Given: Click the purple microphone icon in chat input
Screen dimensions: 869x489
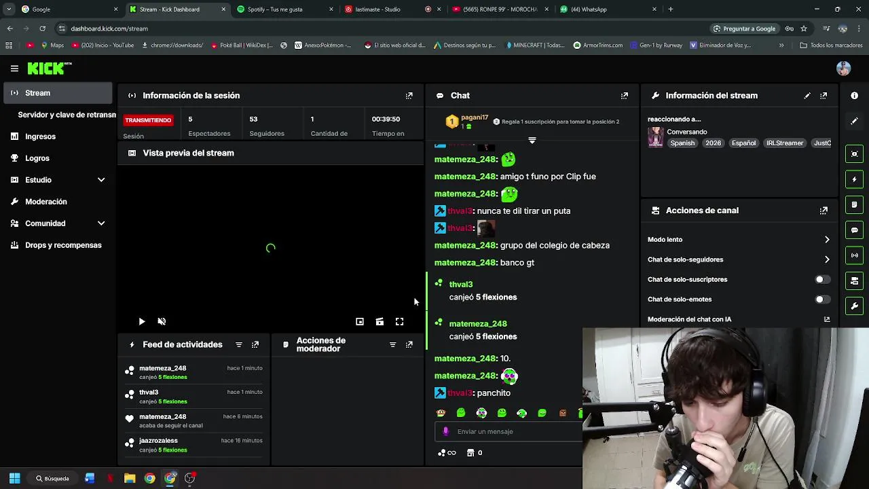Looking at the screenshot, I should 445,431.
